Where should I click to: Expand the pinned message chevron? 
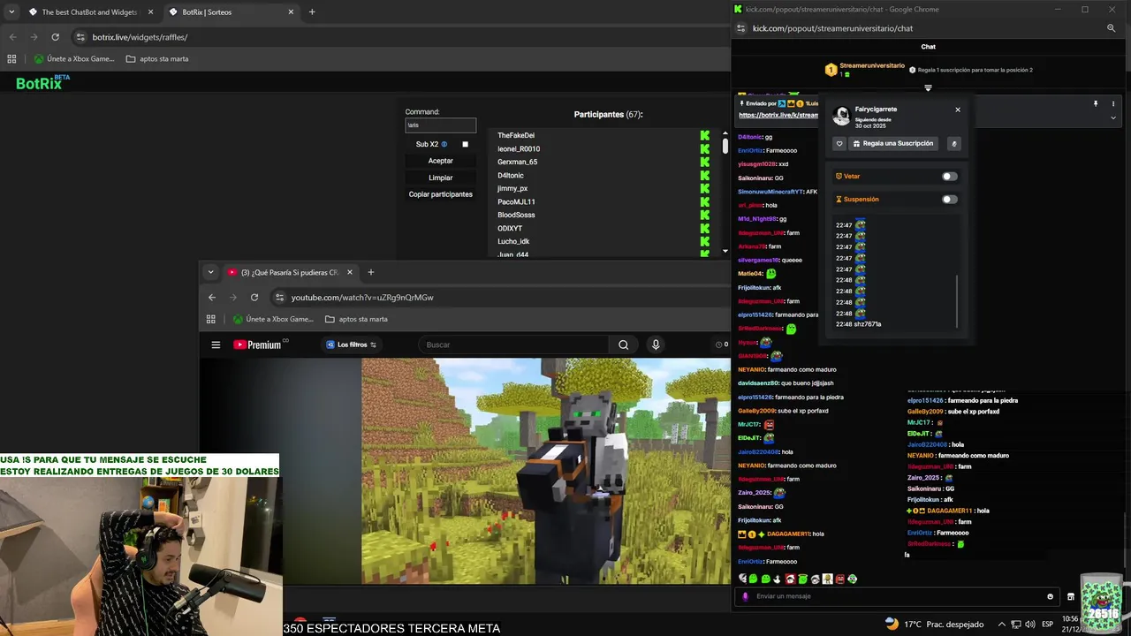click(1113, 117)
